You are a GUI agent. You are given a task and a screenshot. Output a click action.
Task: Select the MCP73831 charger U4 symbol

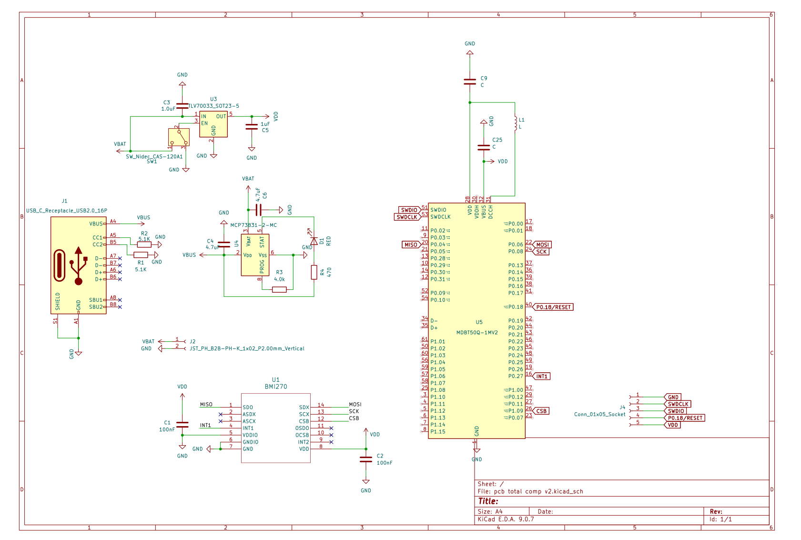[x=255, y=255]
